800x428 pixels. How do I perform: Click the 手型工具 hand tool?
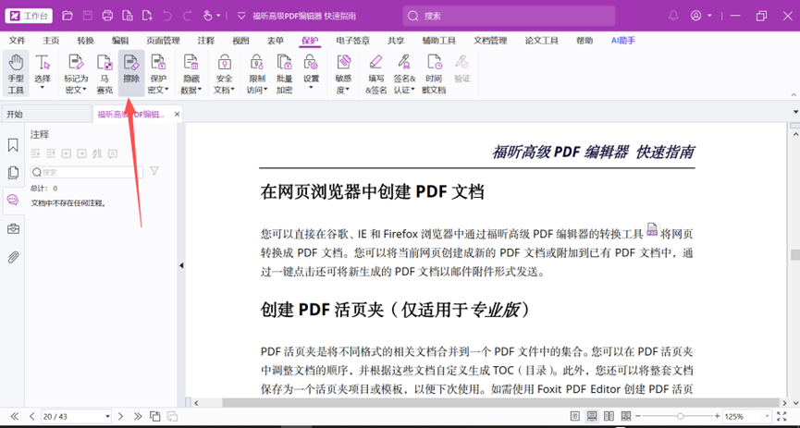[x=16, y=72]
